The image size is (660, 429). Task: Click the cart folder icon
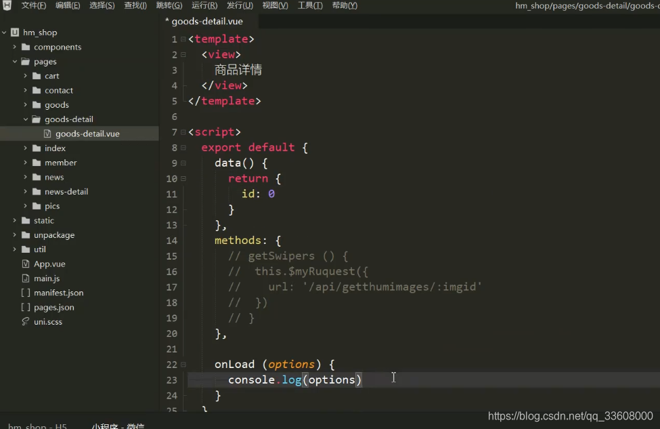coord(37,76)
